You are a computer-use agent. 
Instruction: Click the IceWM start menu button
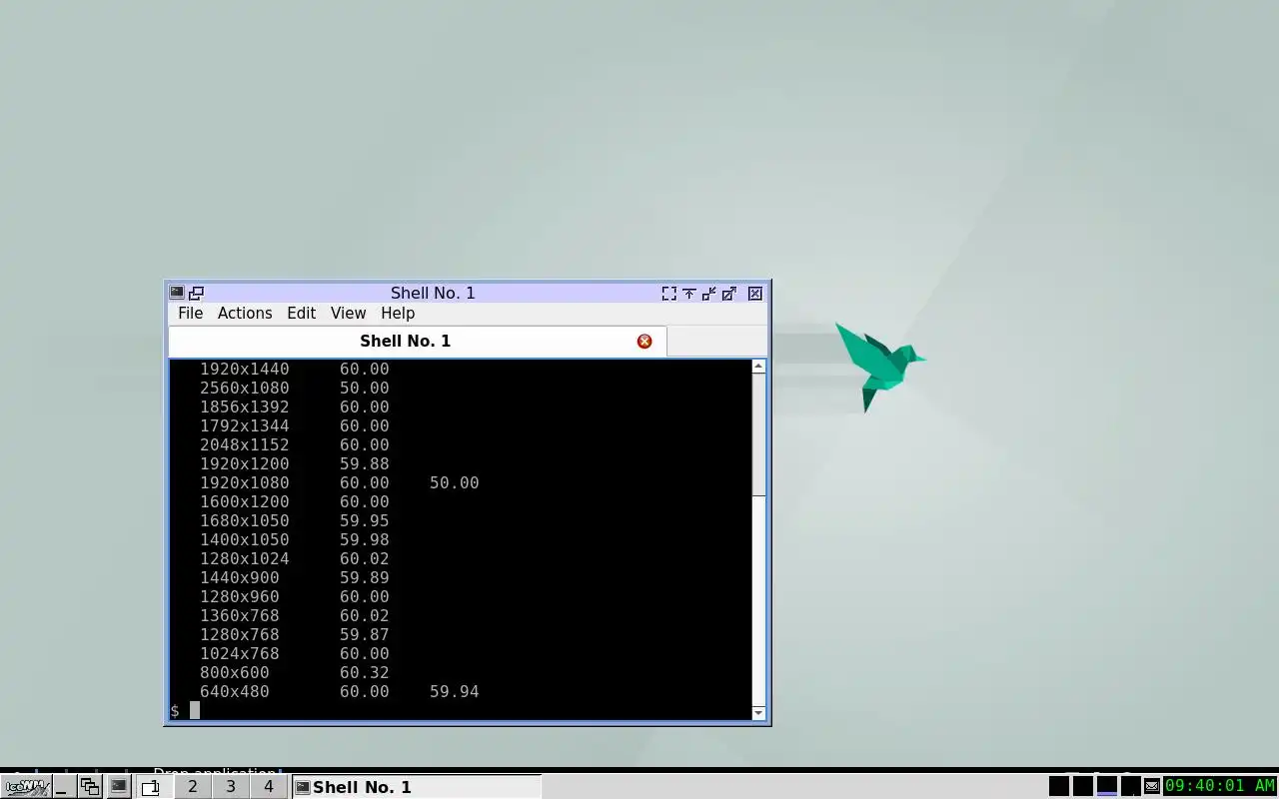click(26, 787)
